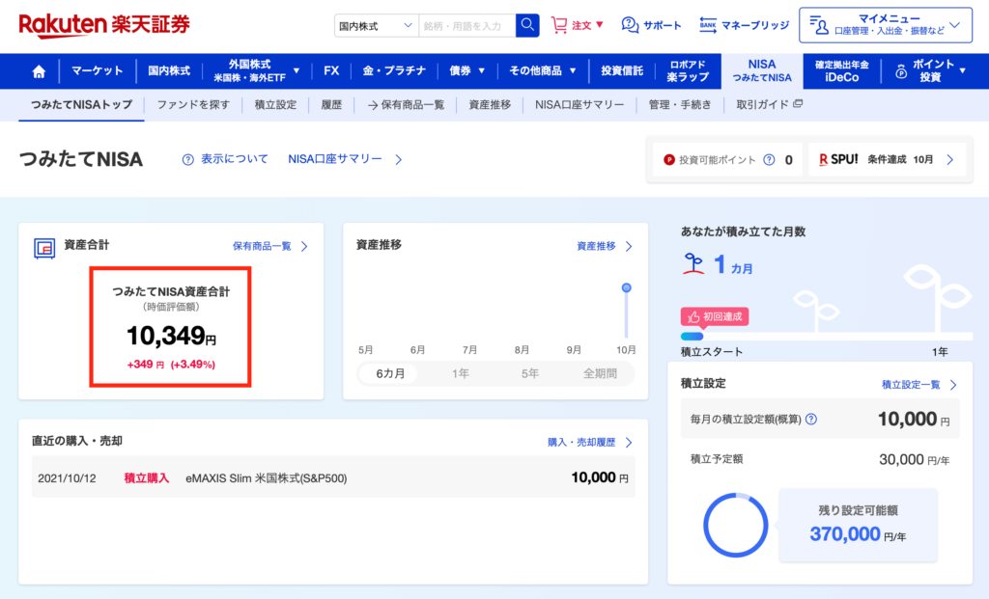Image resolution: width=989 pixels, height=599 pixels.
Task: Select the 5年 period toggle
Action: pos(530,373)
